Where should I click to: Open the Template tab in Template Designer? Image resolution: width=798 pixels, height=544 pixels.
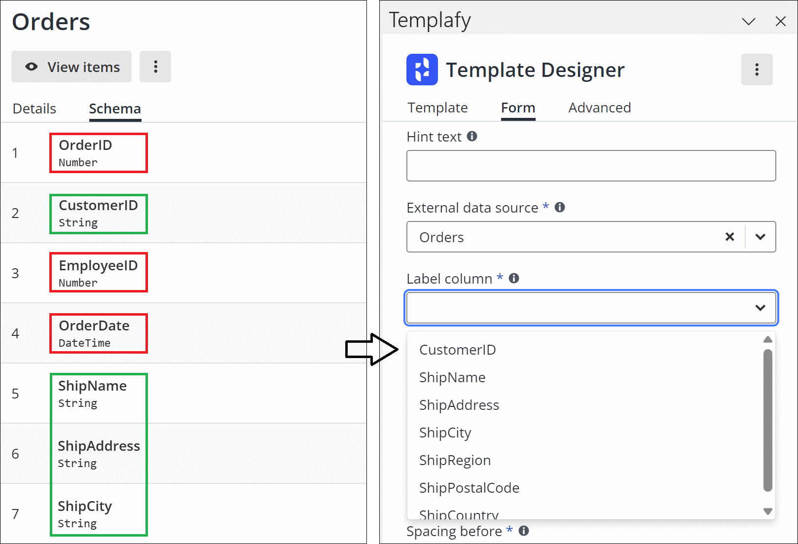pos(437,108)
